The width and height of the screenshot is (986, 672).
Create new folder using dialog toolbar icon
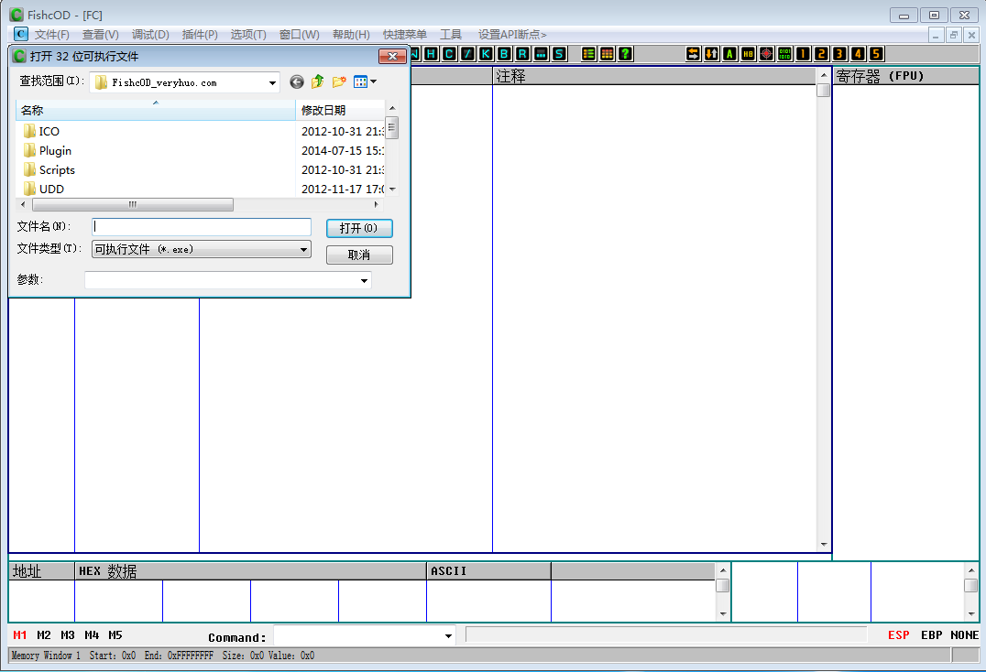coord(338,82)
